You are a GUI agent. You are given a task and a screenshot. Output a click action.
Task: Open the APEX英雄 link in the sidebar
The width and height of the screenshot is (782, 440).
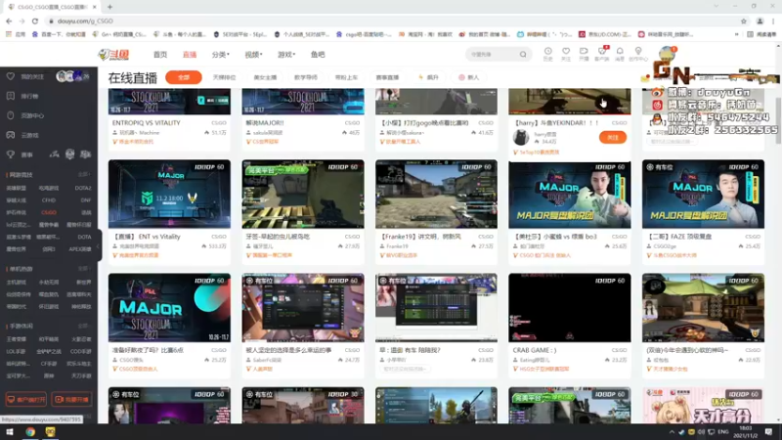pyautogui.click(x=81, y=249)
